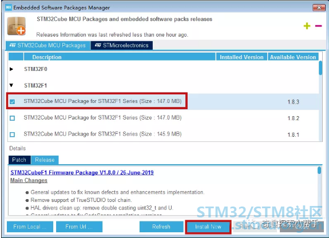This screenshot has width=329, height=238.
Task: Click the Main Changes heading link
Action: 29,180
